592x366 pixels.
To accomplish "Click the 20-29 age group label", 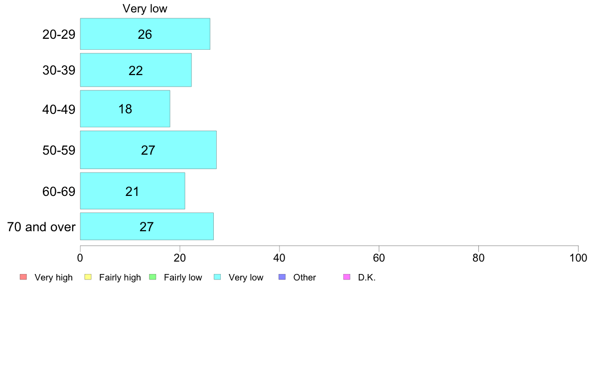I will click(59, 34).
